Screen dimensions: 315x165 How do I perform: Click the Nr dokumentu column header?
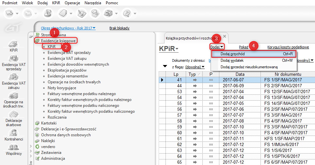[x=288, y=74]
